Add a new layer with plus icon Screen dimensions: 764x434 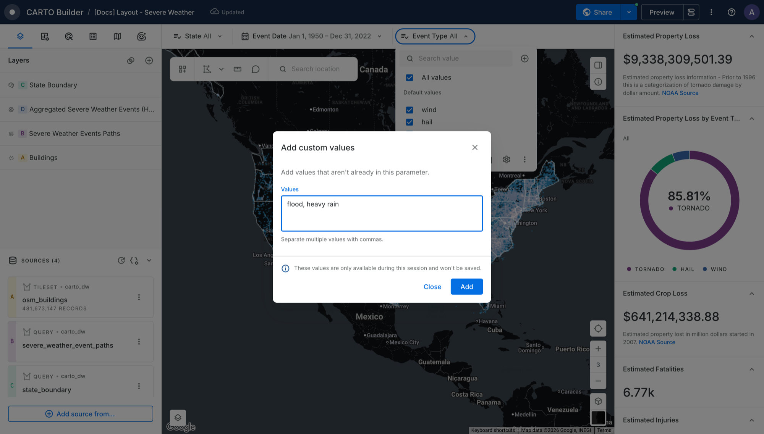(x=149, y=60)
